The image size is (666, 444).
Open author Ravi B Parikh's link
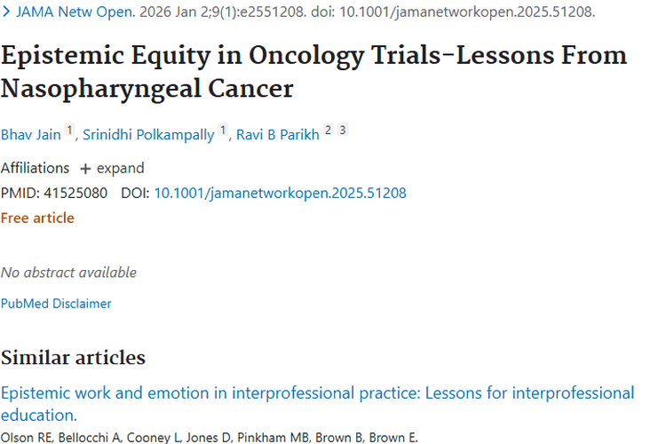point(276,134)
